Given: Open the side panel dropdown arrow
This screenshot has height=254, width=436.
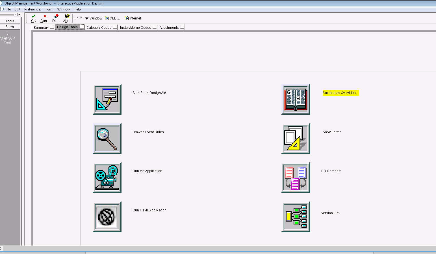Looking at the screenshot, I should (x=16, y=15).
